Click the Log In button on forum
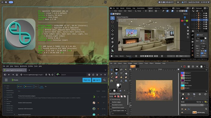Image resolution: width=211 pixels, height=118 pixels. click(97, 80)
